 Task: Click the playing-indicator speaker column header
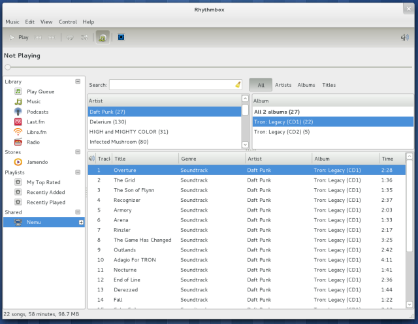[91, 159]
